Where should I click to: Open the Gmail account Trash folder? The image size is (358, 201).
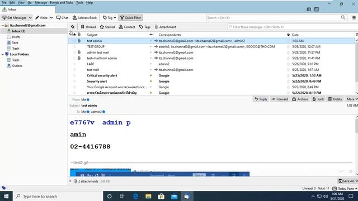tap(16, 49)
